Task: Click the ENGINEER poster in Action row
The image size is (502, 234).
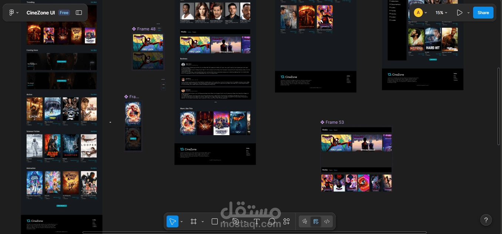Action: (89, 109)
